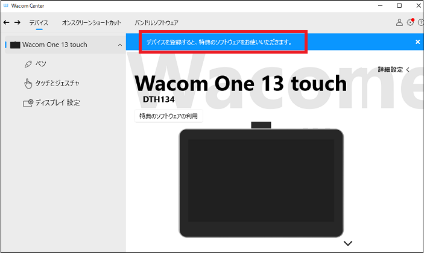Expand 詳細設定 panel
424x253 pixels.
393,70
